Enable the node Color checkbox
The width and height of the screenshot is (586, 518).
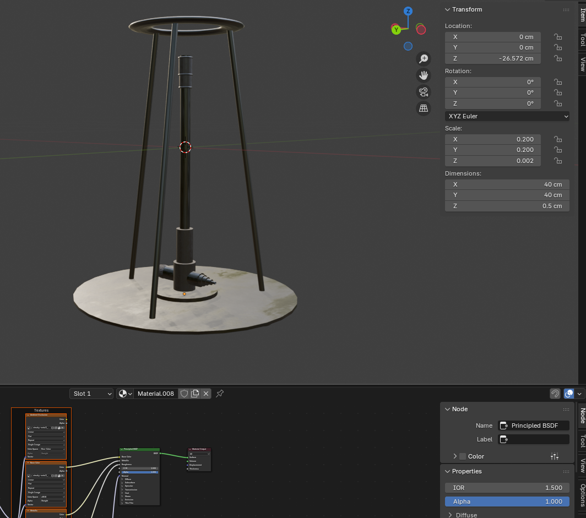(x=463, y=456)
